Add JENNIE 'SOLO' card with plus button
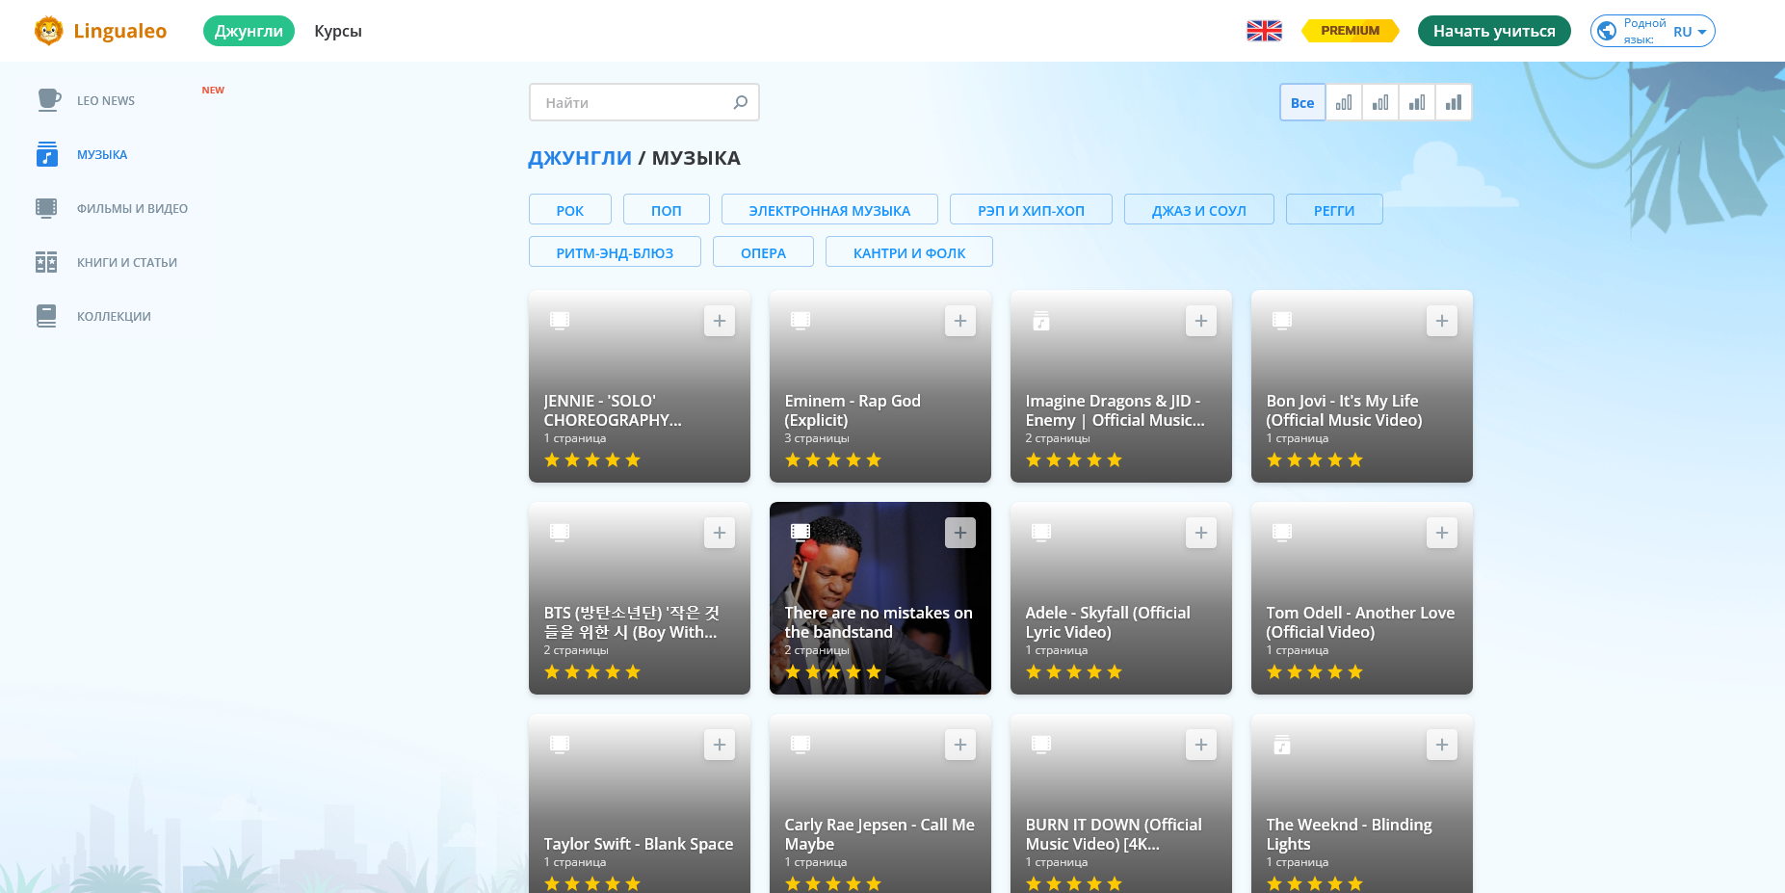 coord(720,321)
